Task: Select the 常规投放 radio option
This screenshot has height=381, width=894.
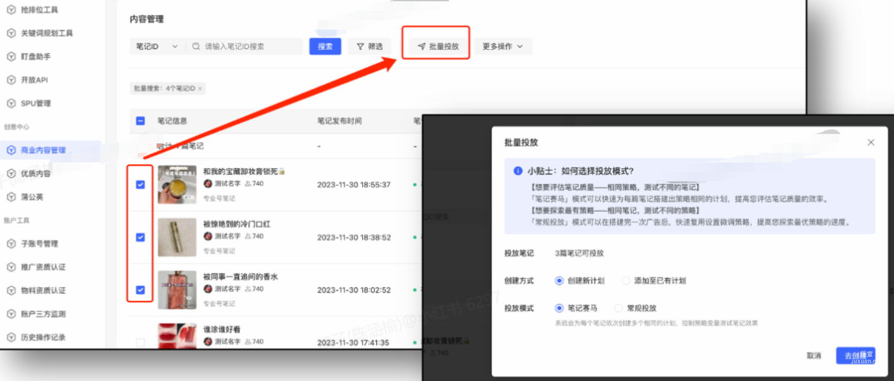Action: pos(618,308)
